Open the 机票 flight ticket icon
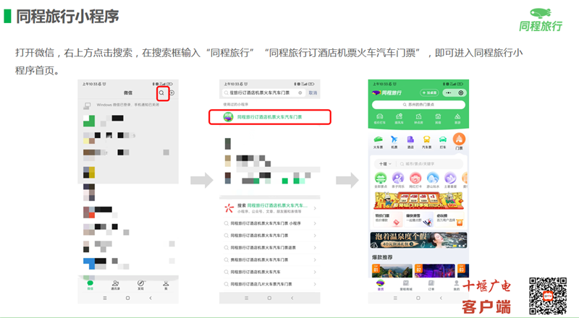 click(394, 142)
